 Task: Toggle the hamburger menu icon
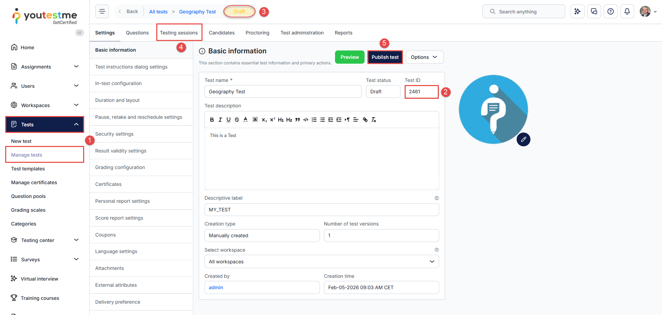point(102,11)
